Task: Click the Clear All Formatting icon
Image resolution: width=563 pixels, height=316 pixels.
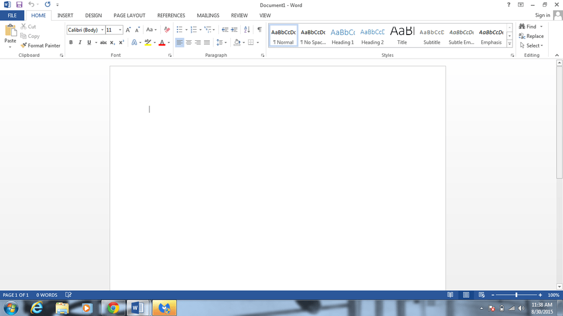Action: pyautogui.click(x=167, y=30)
